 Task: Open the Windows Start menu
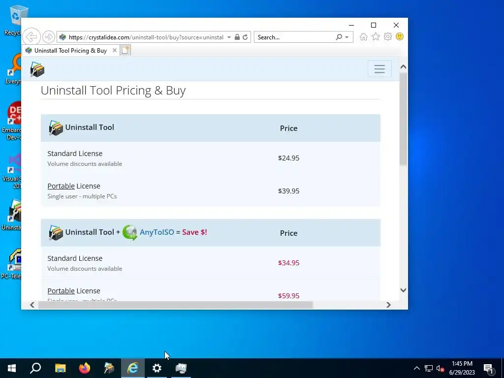(x=12, y=368)
